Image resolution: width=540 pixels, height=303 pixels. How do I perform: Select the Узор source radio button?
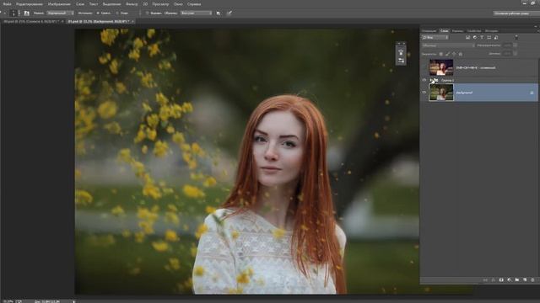pos(117,13)
